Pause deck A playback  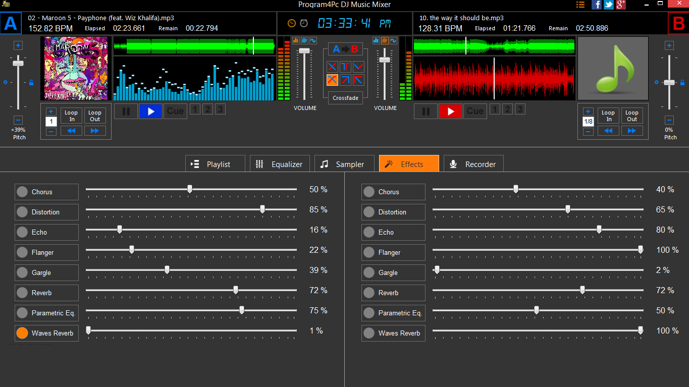pyautogui.click(x=126, y=112)
